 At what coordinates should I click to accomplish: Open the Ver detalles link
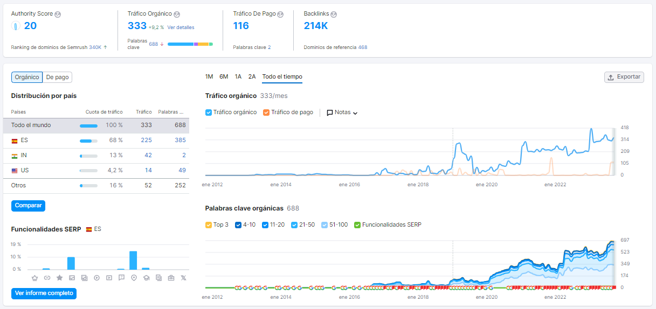point(181,27)
